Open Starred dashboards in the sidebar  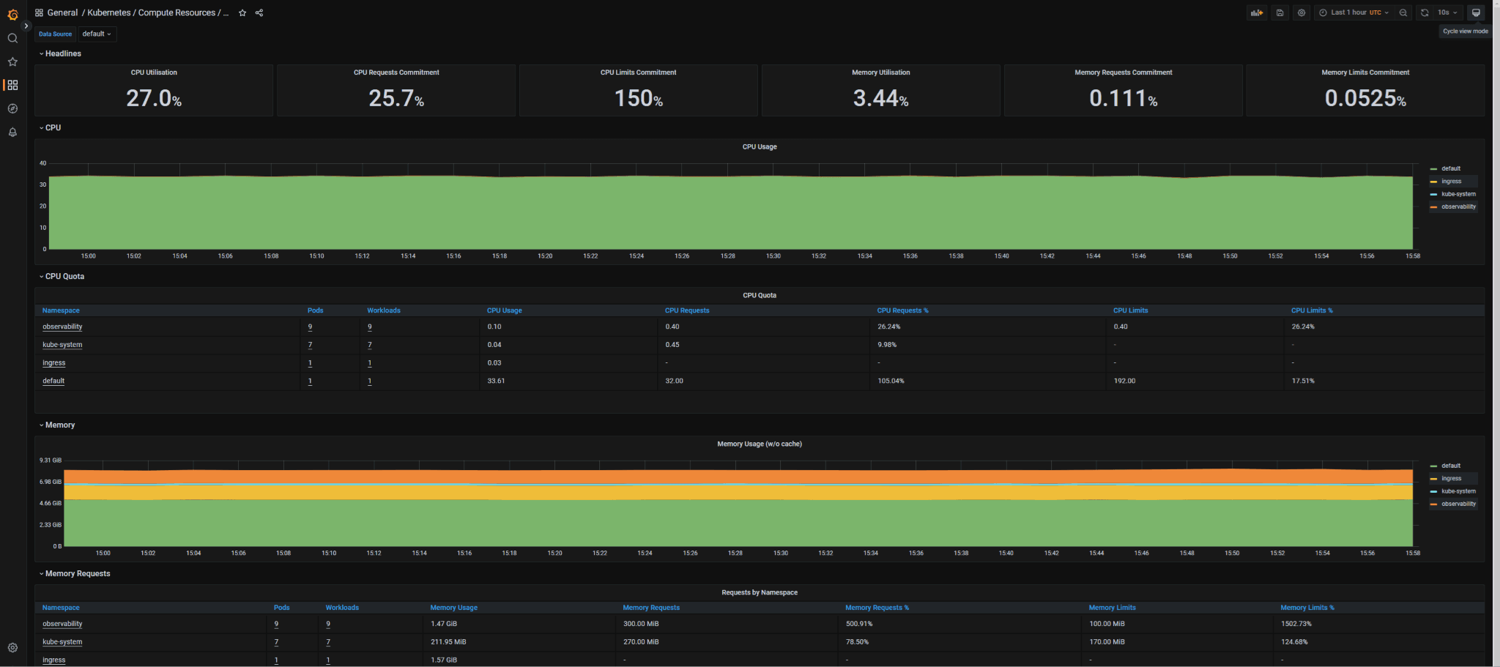click(12, 62)
